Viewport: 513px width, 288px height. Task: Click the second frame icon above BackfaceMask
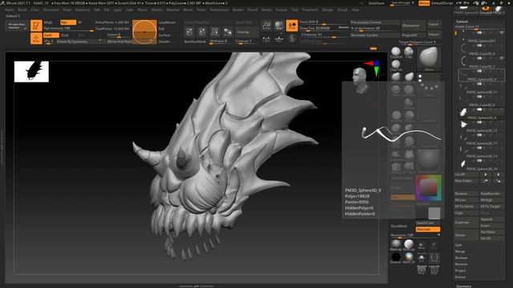coord(202,32)
